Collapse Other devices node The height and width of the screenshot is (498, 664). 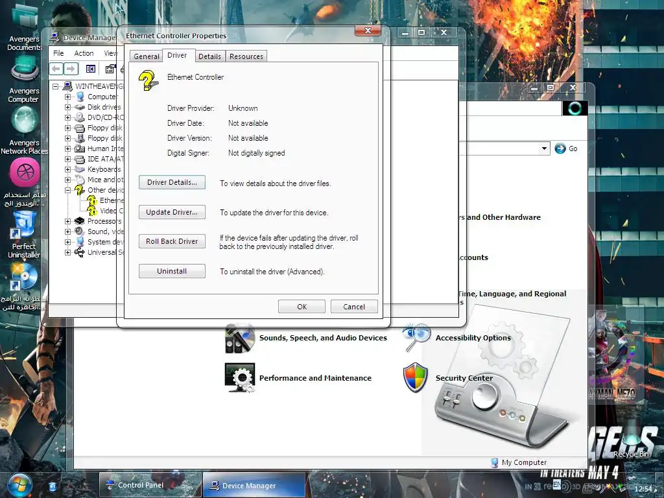pos(67,190)
